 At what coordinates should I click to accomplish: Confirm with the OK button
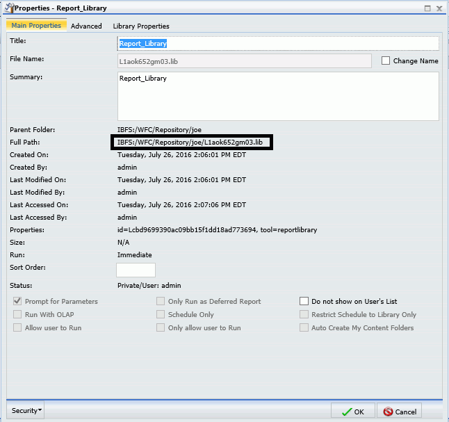353,412
